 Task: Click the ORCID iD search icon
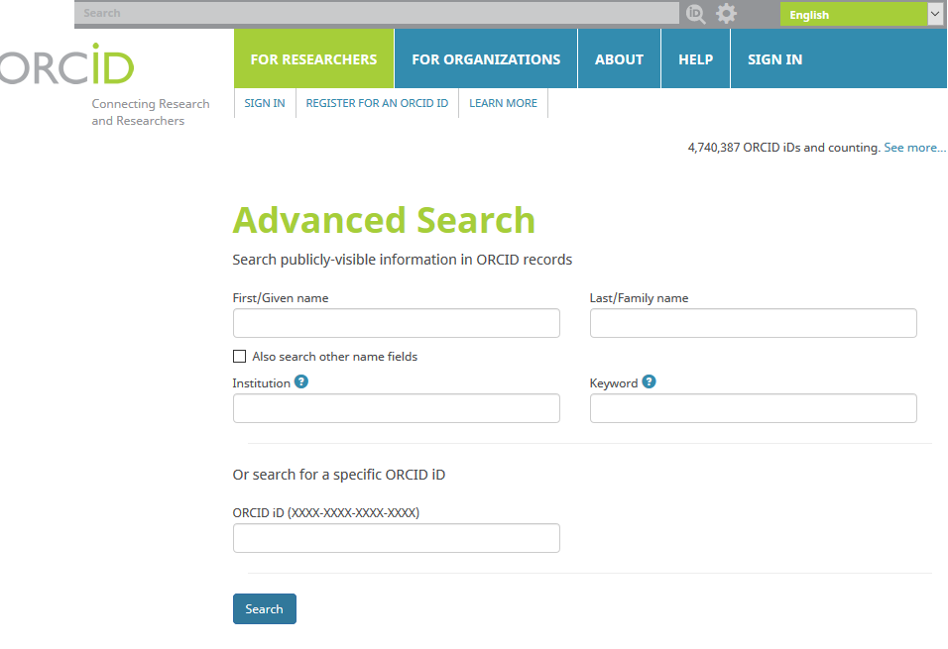696,14
